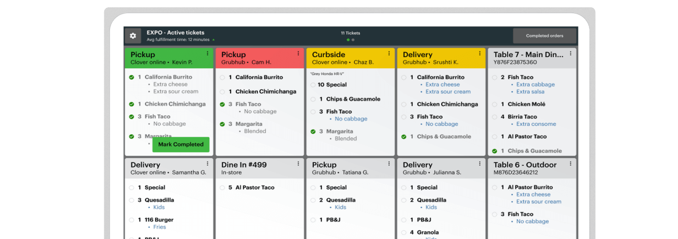The image size is (678, 239).
Task: Uncheck Chips & Guacamole on Srushti K. ticket
Action: point(403,137)
